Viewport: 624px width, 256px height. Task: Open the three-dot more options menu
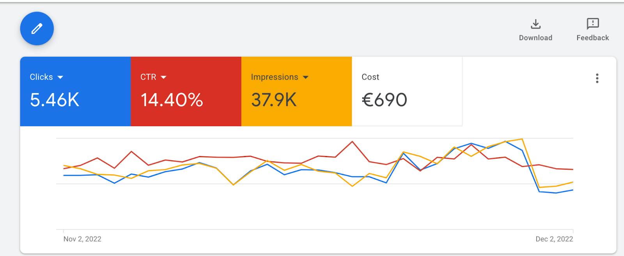click(x=597, y=78)
